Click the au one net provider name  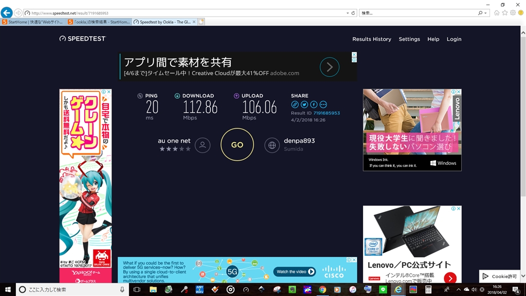(174, 141)
